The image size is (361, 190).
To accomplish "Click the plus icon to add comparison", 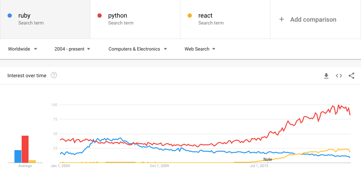I will [x=282, y=19].
